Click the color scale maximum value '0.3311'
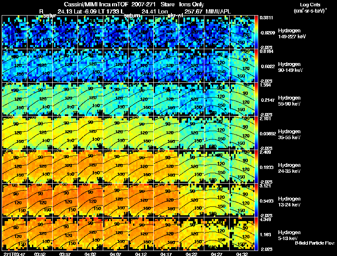Image resolution: width=337 pixels, height=256 pixels. [266, 18]
